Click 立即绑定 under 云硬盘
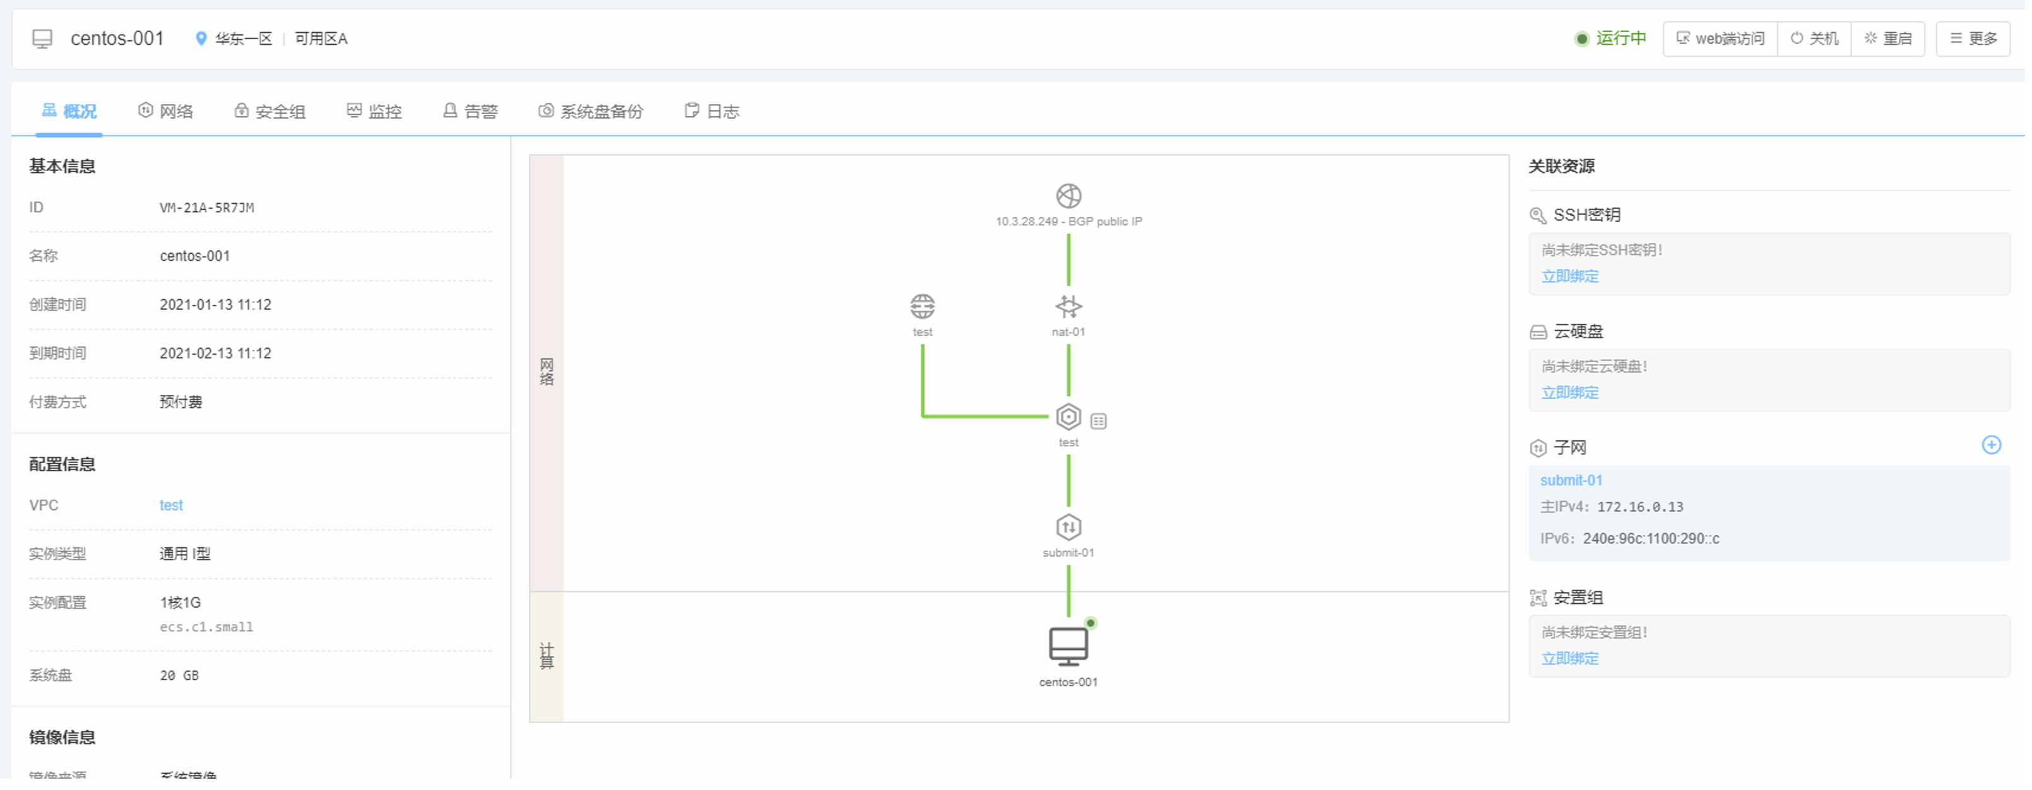The height and width of the screenshot is (790, 2032). click(1570, 392)
